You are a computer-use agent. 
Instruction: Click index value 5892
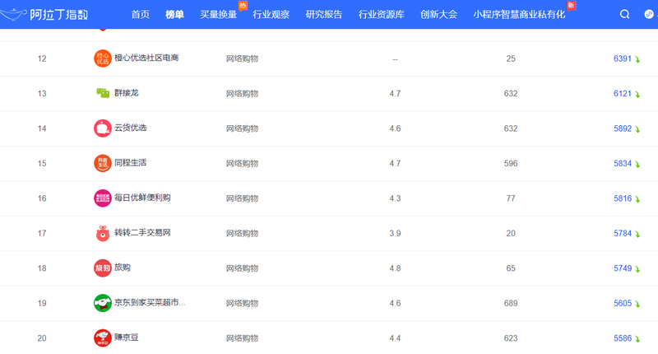tap(623, 128)
